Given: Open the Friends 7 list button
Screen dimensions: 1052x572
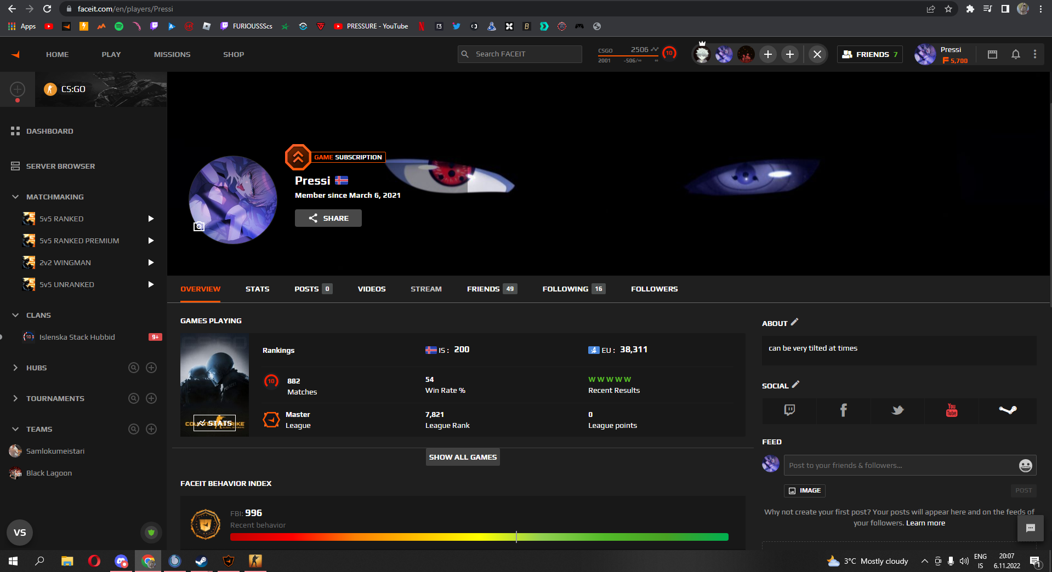Looking at the screenshot, I should coord(870,54).
